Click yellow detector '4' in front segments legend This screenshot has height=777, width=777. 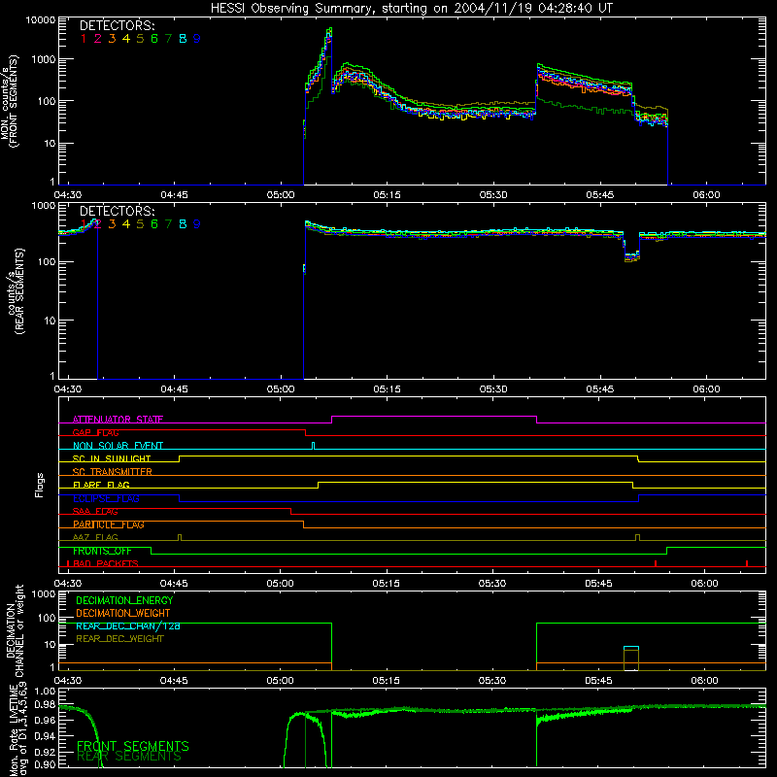click(126, 39)
